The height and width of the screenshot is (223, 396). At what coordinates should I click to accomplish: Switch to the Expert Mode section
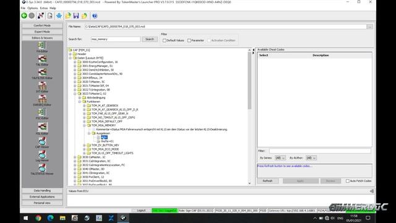pos(42,32)
